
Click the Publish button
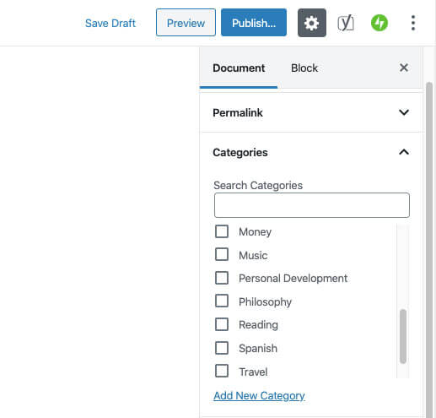254,23
